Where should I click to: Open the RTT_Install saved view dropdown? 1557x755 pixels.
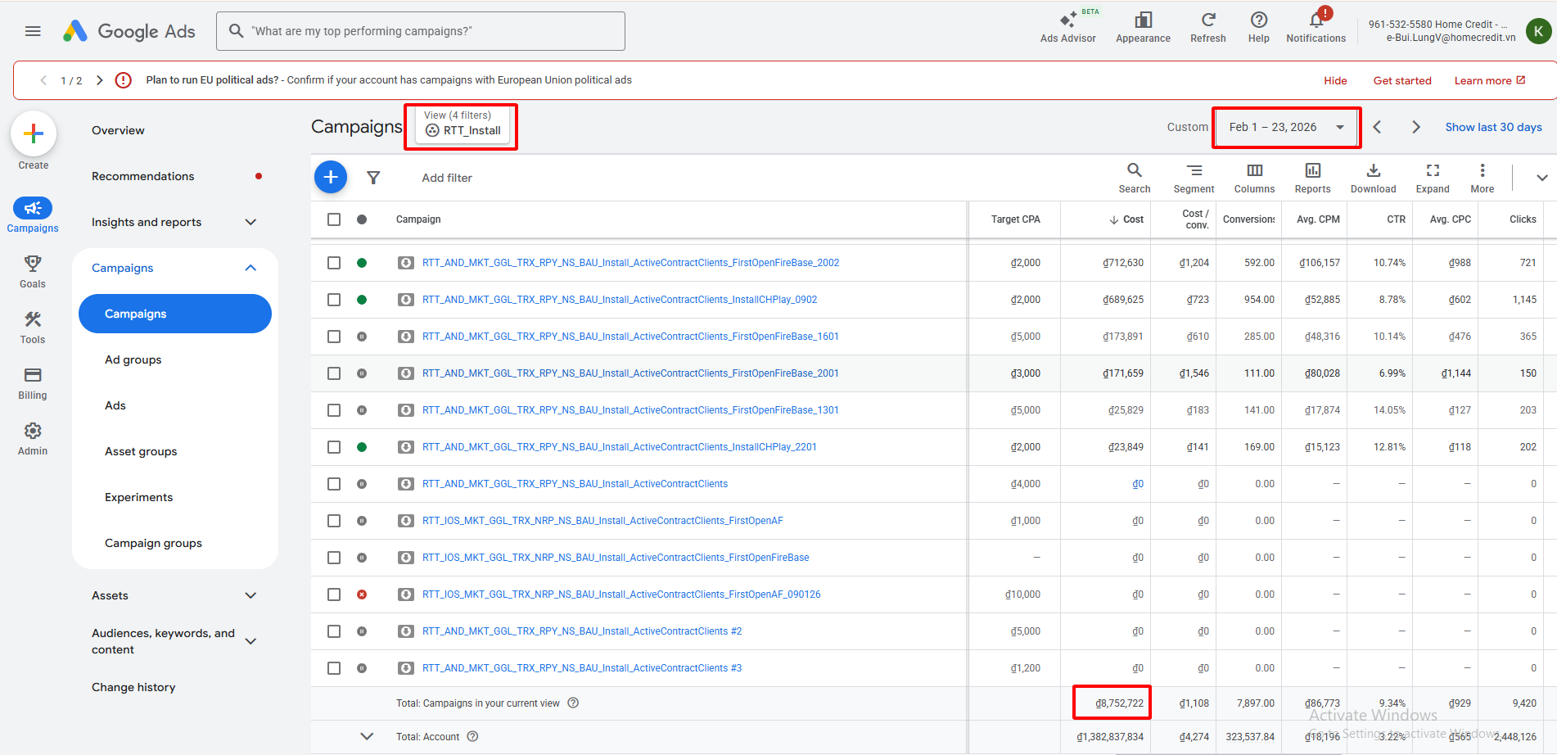tap(463, 124)
